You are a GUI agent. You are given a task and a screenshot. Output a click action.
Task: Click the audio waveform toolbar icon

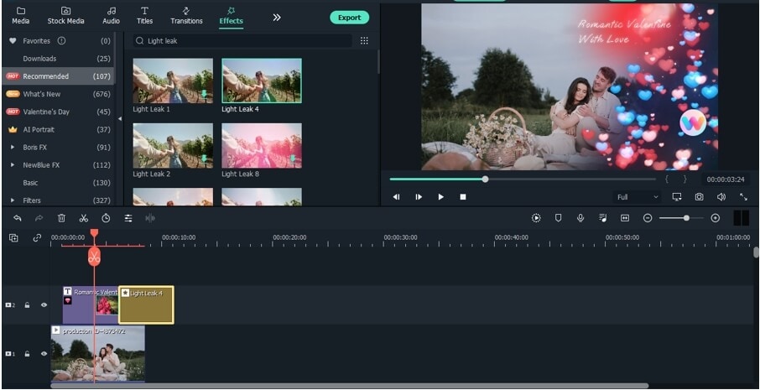tap(150, 218)
